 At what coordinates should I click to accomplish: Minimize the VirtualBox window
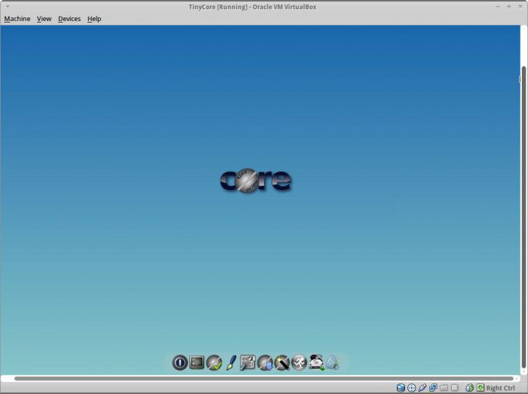coord(498,7)
